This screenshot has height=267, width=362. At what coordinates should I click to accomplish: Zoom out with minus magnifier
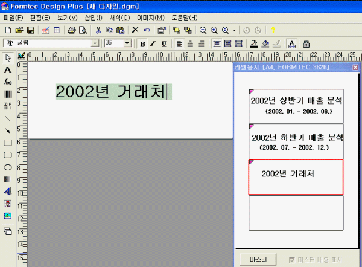(x=203, y=30)
